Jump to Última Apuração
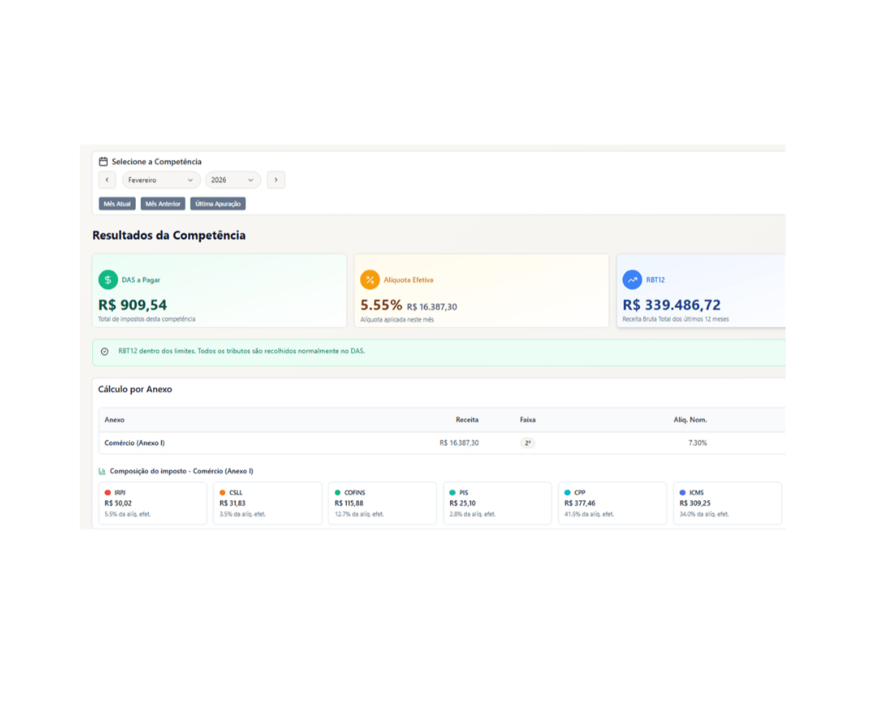880x704 pixels. (218, 204)
